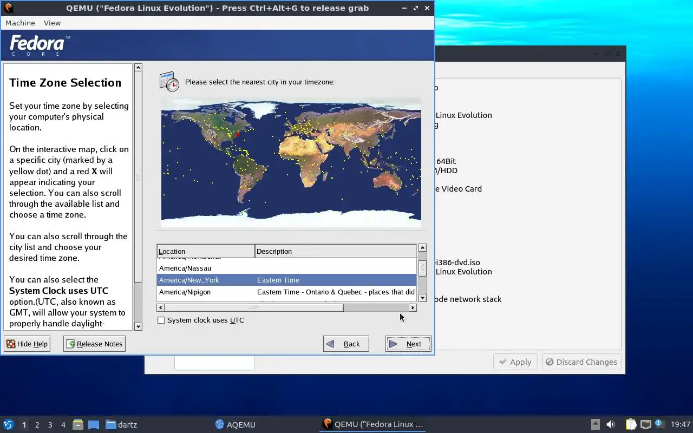Click the clock calendar timezone icon
This screenshot has height=433, width=693.
169,82
